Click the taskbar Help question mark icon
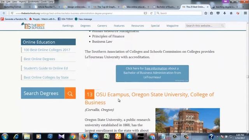 (x=211, y=136)
